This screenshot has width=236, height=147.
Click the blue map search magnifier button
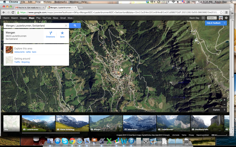75,26
